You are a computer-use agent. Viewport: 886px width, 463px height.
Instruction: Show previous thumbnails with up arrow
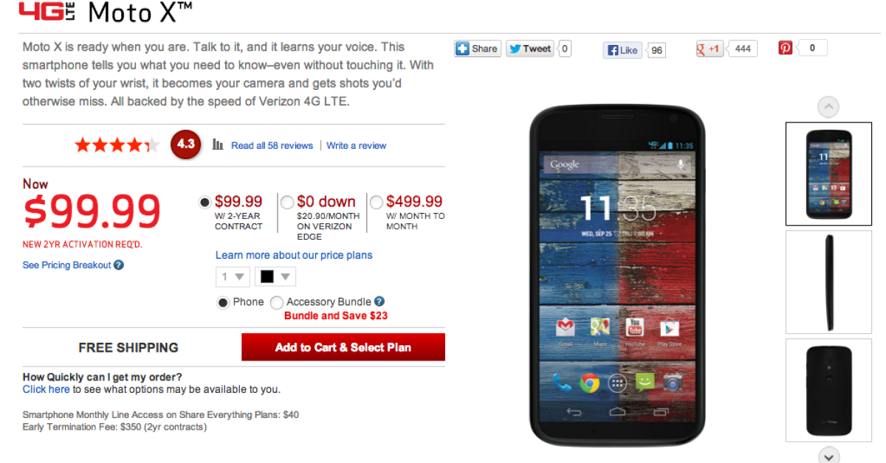pyautogui.click(x=828, y=107)
